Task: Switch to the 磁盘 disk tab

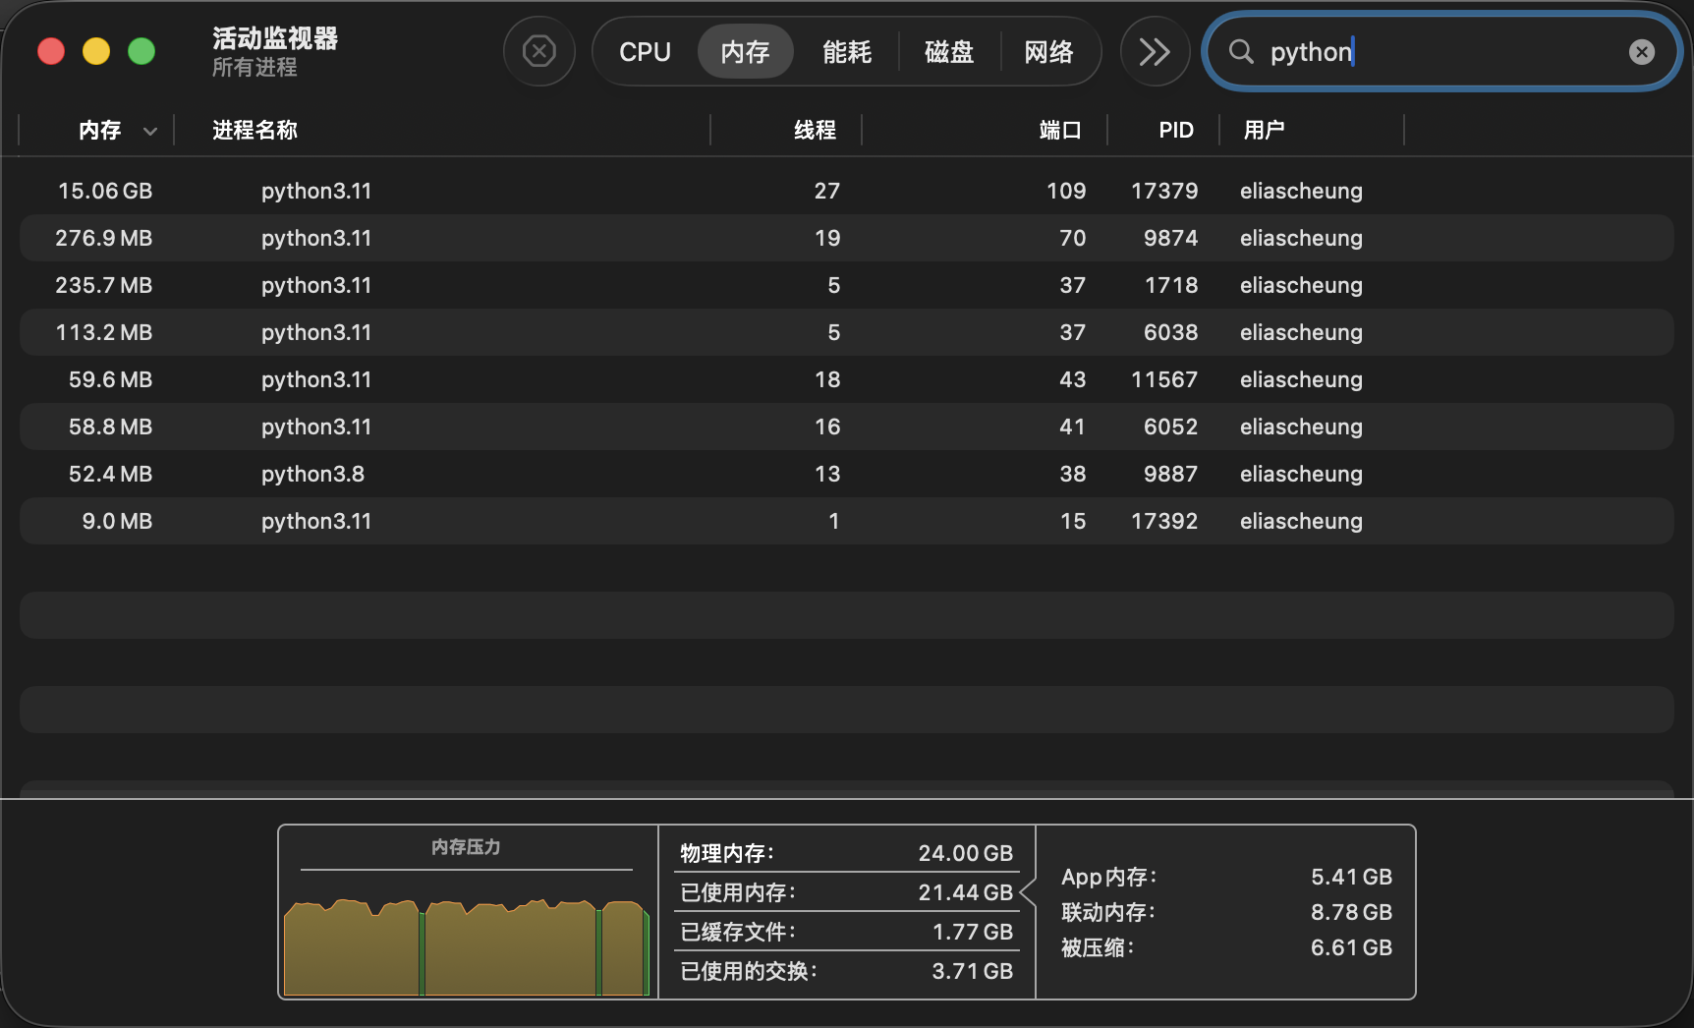Action: pyautogui.click(x=948, y=52)
